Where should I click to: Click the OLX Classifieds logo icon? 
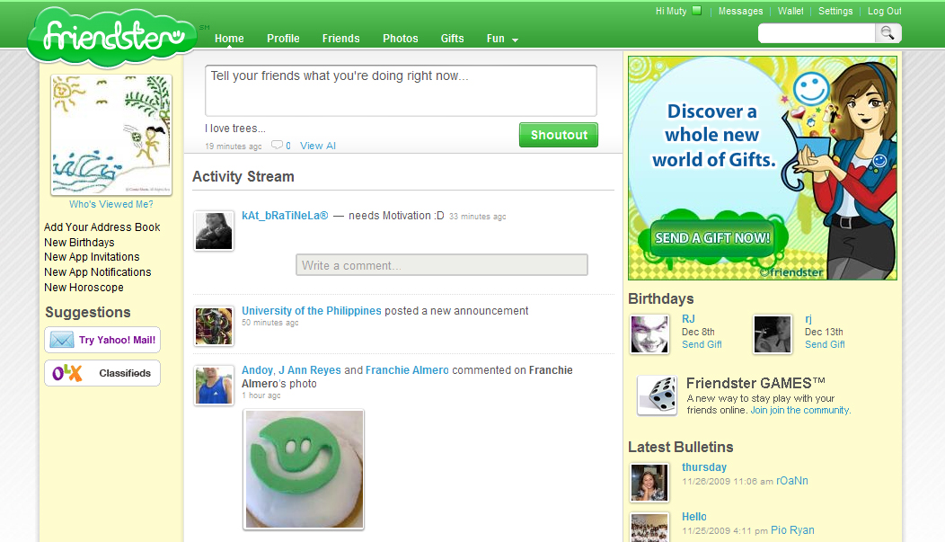pos(67,372)
